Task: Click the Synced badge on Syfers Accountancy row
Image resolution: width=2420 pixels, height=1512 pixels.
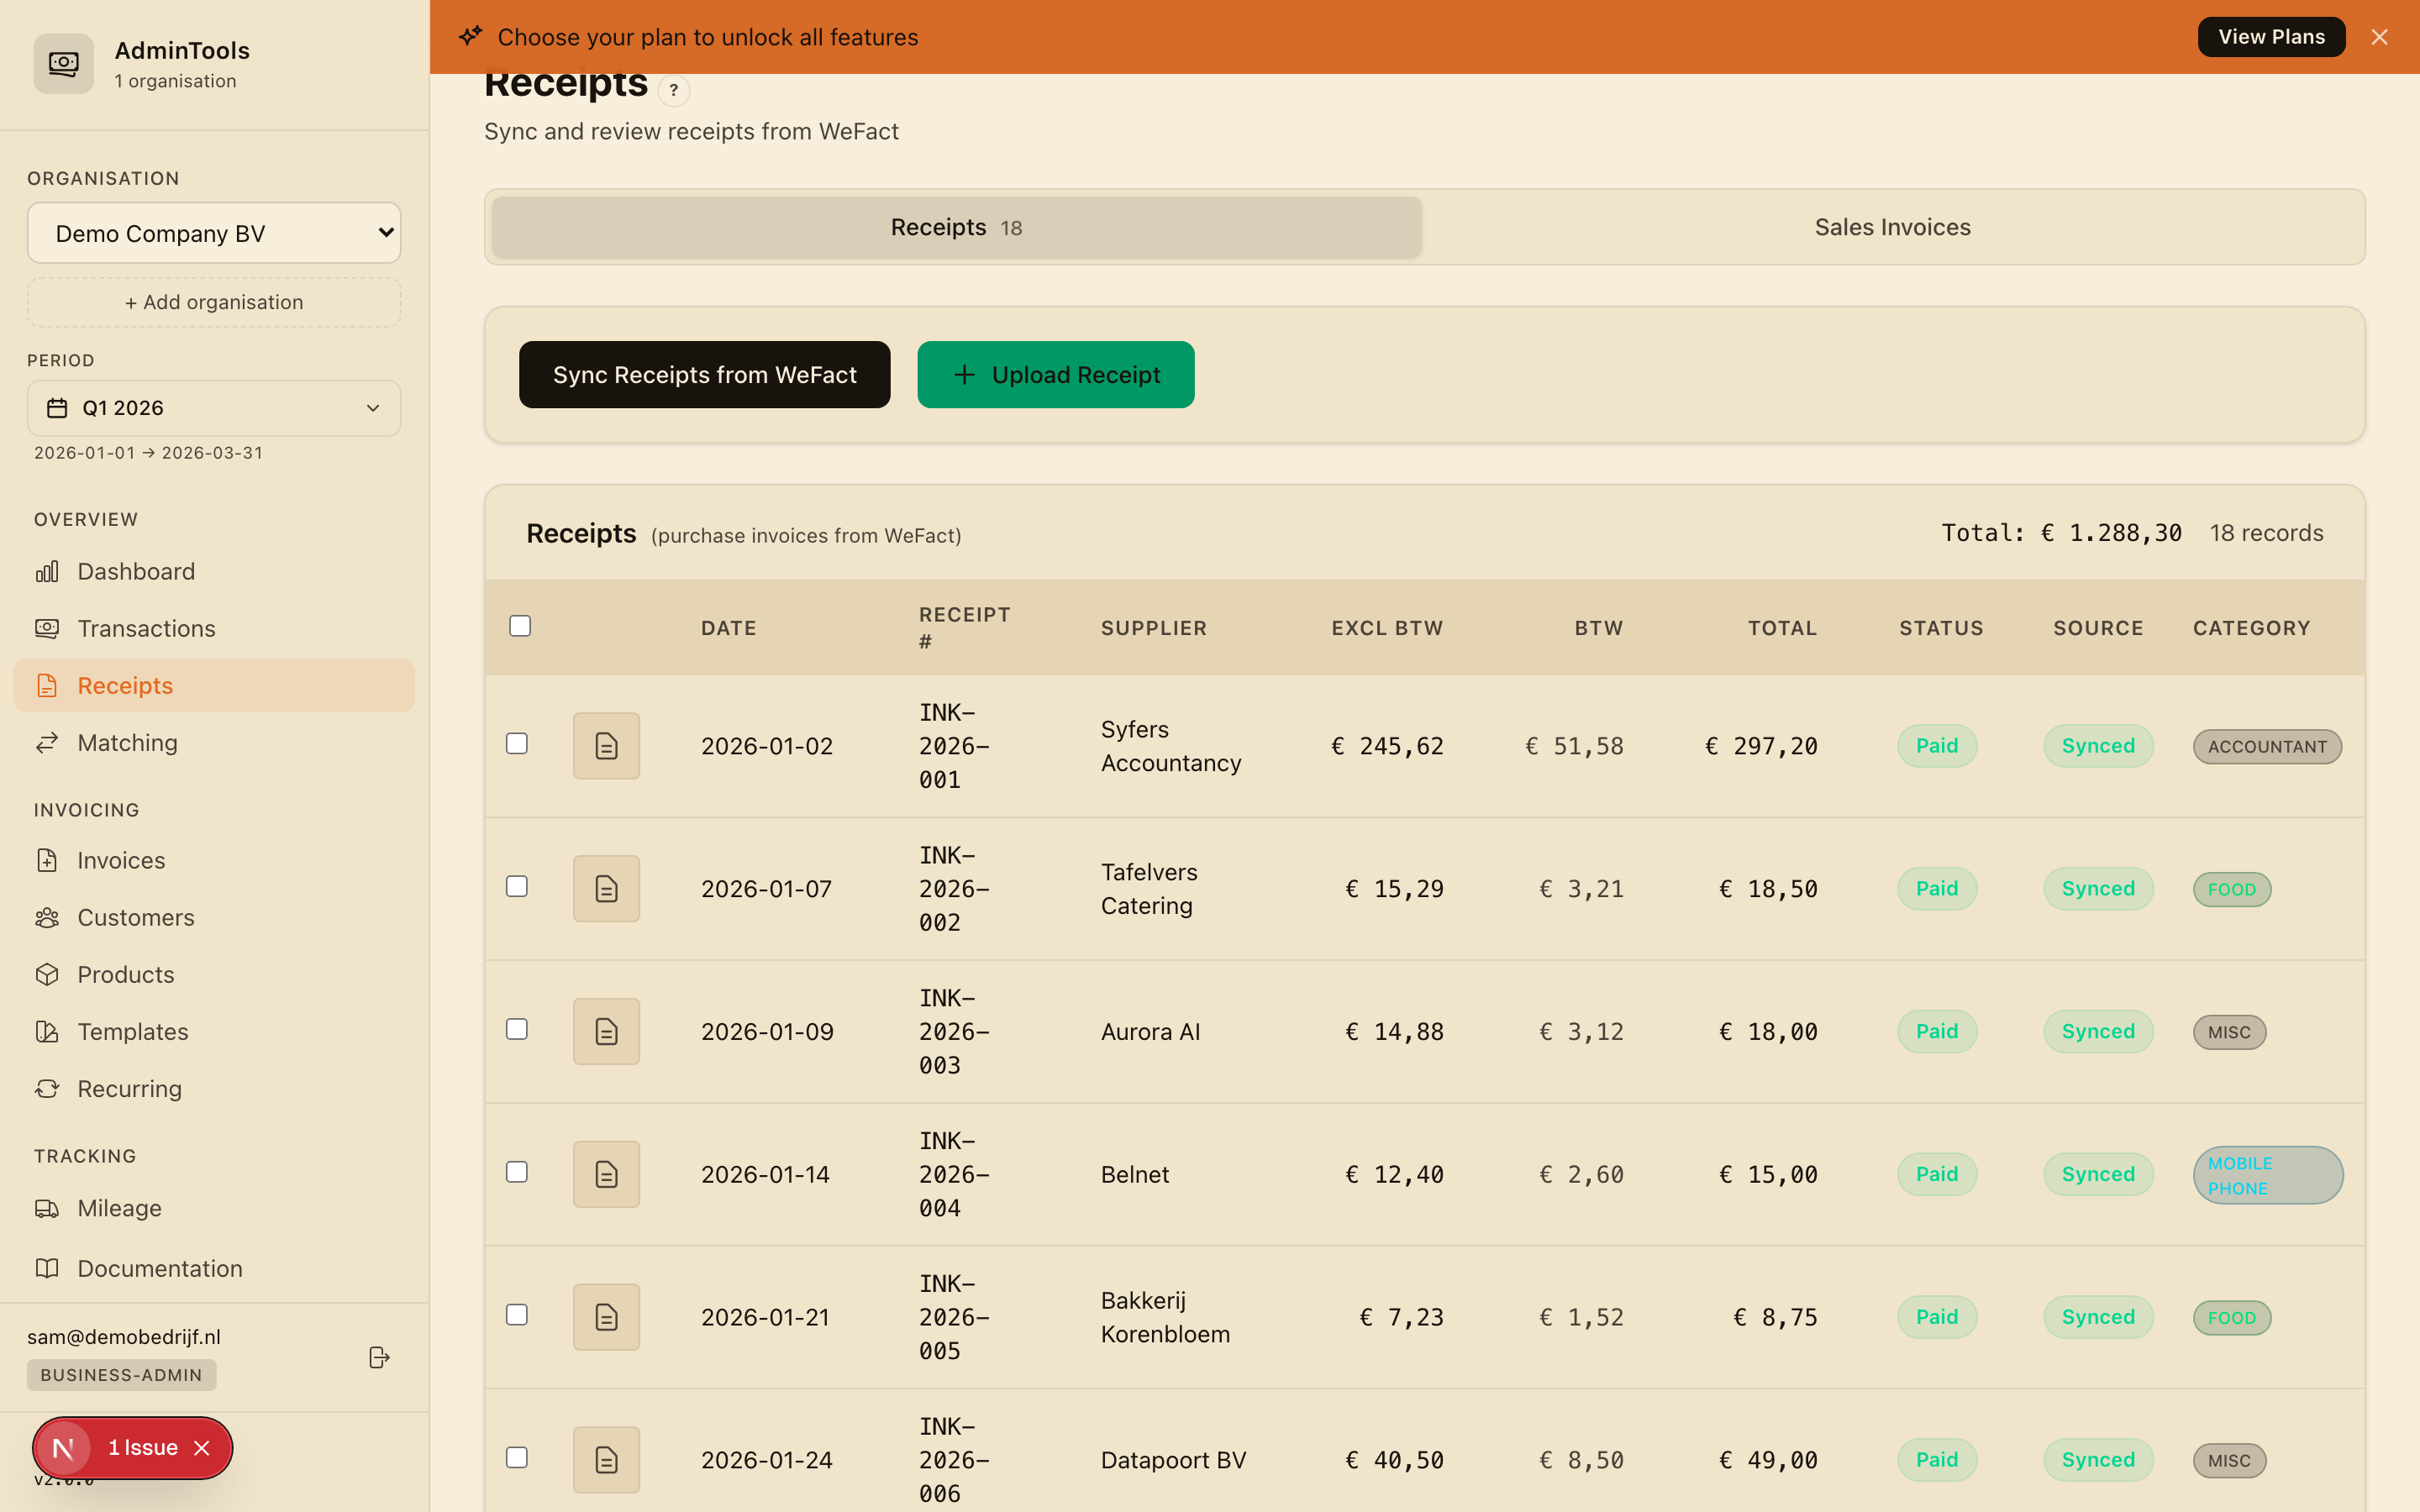Action: (x=2098, y=746)
